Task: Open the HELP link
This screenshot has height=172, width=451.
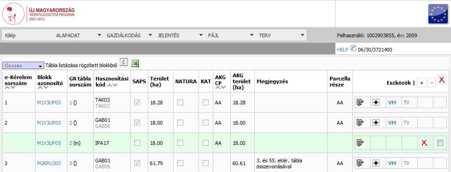Action: [x=343, y=50]
